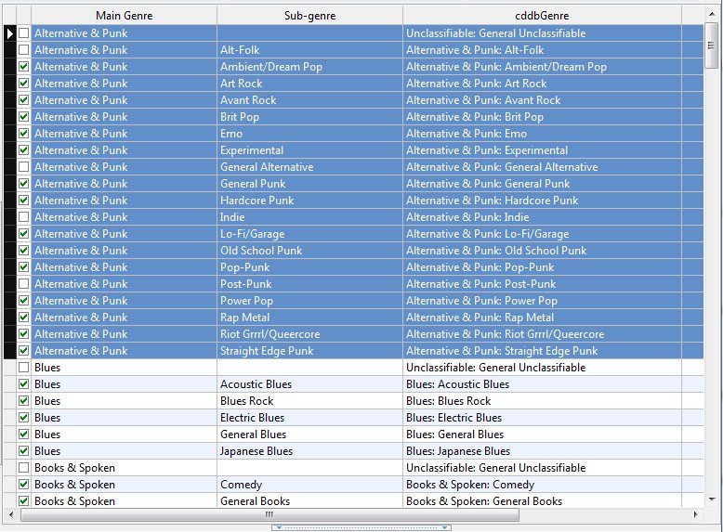Select the 'Pop-Punk' sub-genre cell

309,267
